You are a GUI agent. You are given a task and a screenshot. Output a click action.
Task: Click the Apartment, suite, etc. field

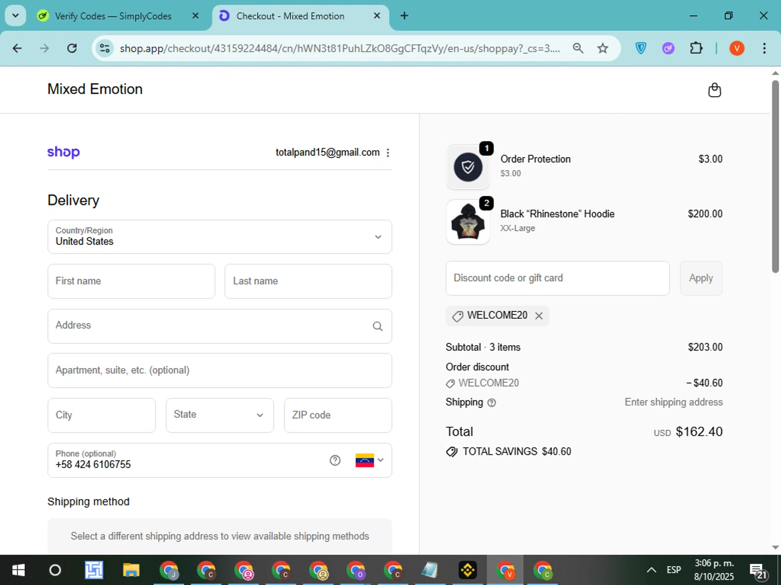(x=220, y=370)
